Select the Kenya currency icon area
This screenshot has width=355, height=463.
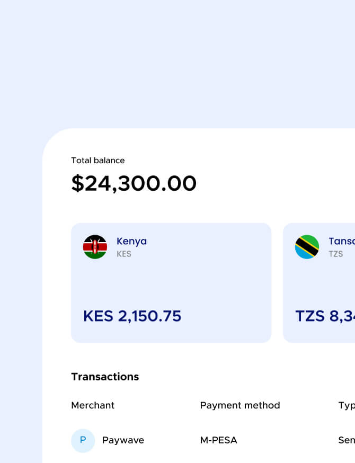coord(95,246)
